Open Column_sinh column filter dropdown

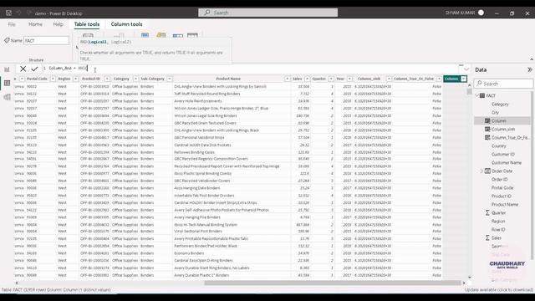389,79
